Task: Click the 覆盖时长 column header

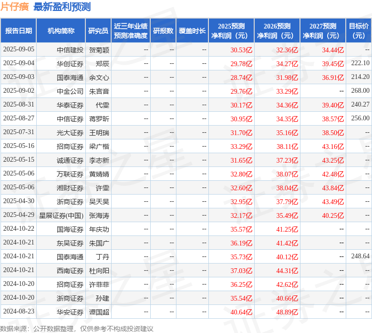Action: 192,31
